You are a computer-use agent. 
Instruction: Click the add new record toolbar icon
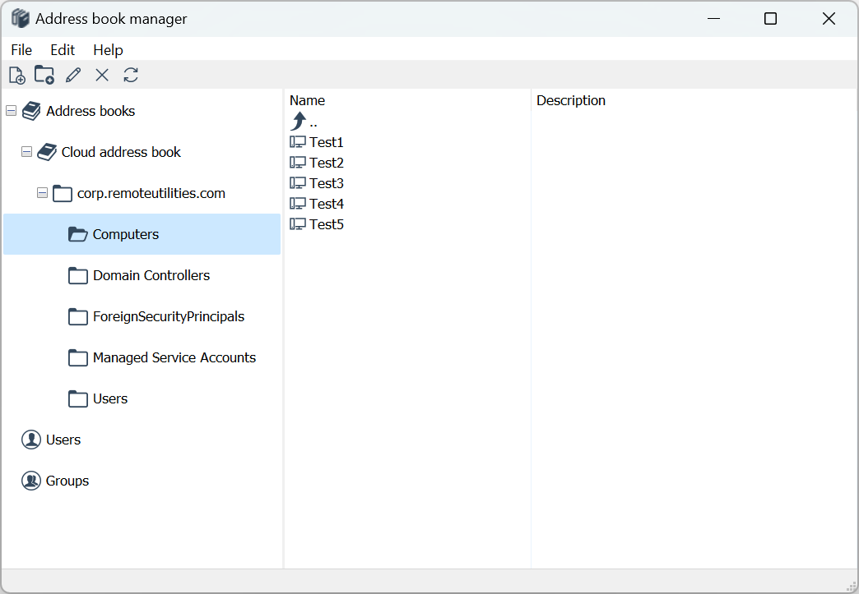[x=16, y=76]
